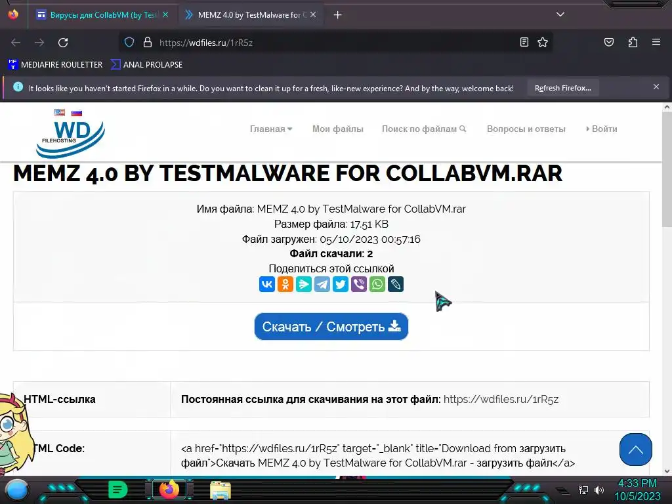This screenshot has width=672, height=504.
Task: Open the extensions puzzle icon
Action: (633, 42)
